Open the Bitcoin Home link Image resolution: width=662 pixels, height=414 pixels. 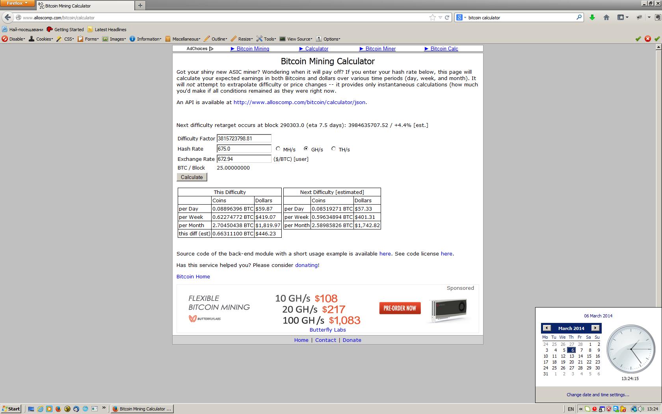click(193, 276)
